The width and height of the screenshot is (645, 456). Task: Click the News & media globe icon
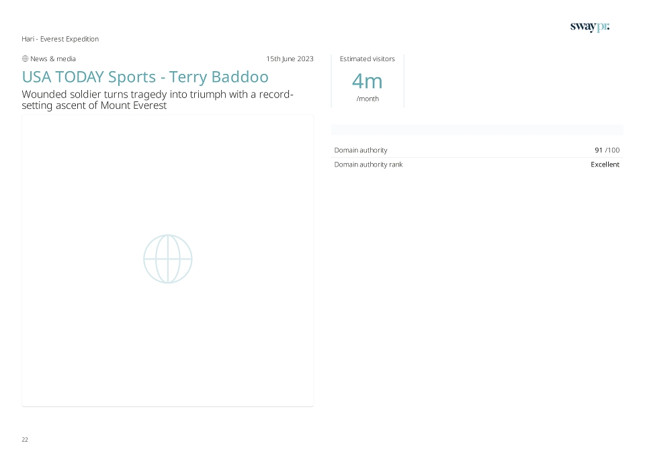pyautogui.click(x=25, y=59)
